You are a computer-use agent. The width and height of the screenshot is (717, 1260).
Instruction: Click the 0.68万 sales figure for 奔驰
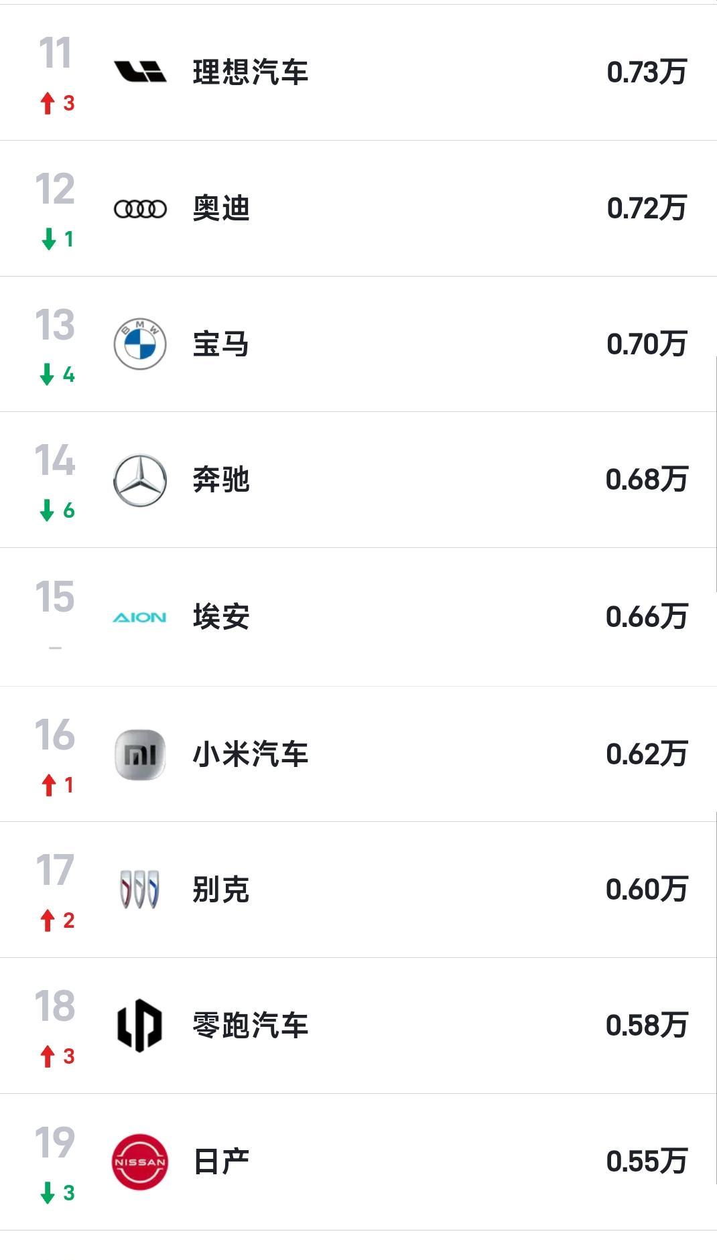pos(646,480)
